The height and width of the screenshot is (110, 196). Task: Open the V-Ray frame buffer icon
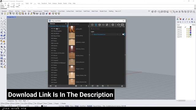pos(122,25)
